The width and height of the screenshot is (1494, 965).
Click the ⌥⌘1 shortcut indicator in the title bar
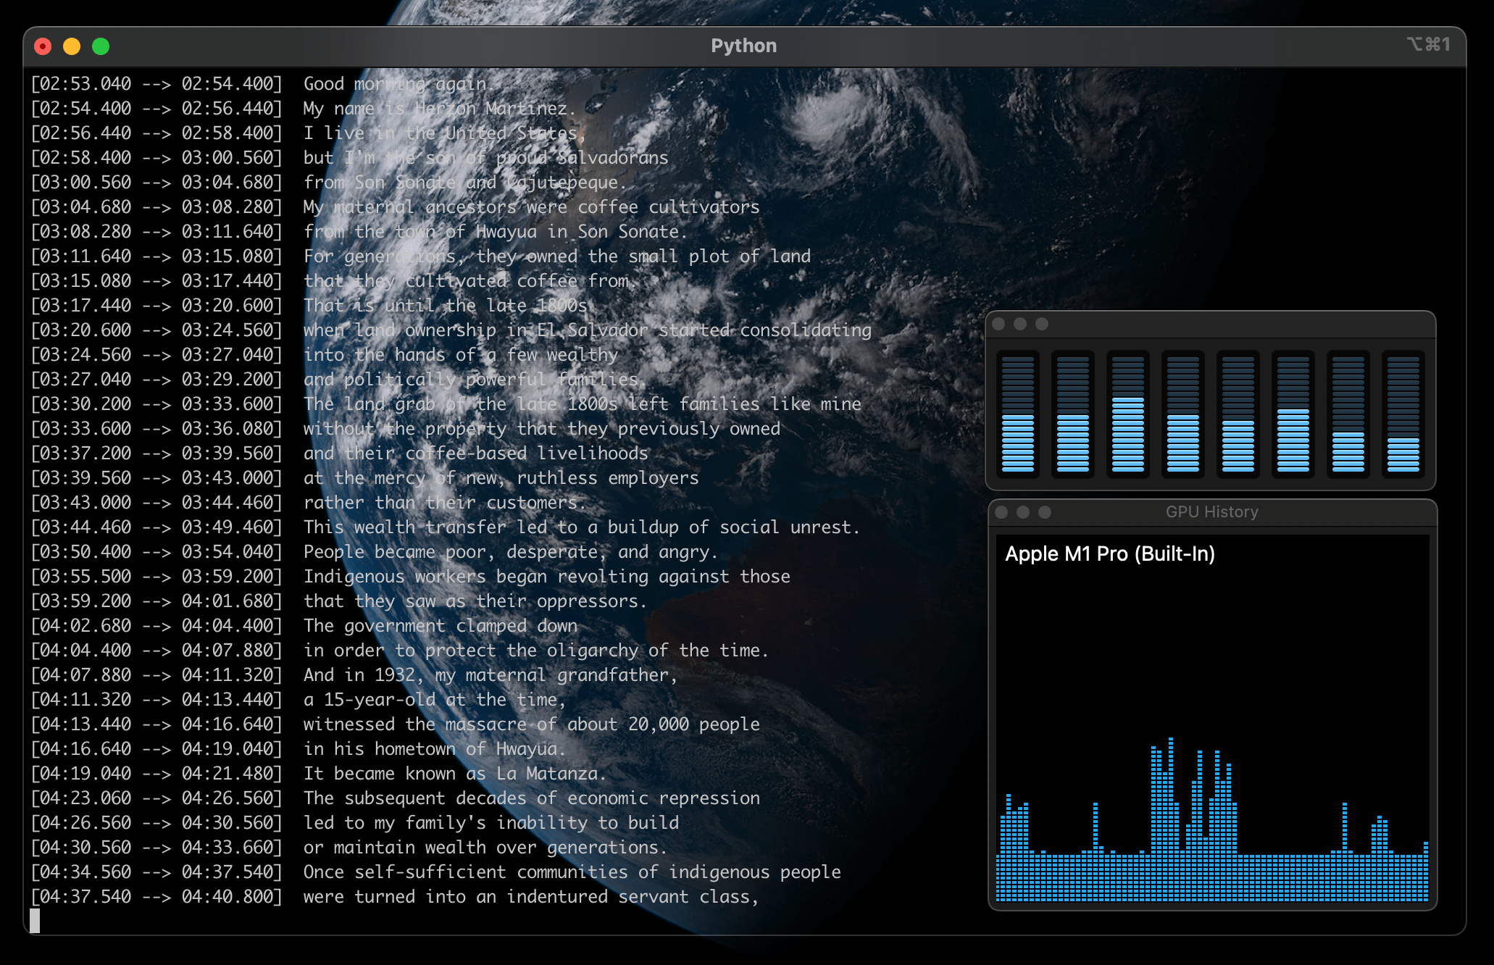(x=1428, y=45)
